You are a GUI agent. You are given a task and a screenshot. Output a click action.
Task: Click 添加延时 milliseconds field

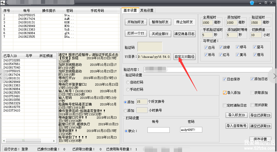(x=232, y=23)
